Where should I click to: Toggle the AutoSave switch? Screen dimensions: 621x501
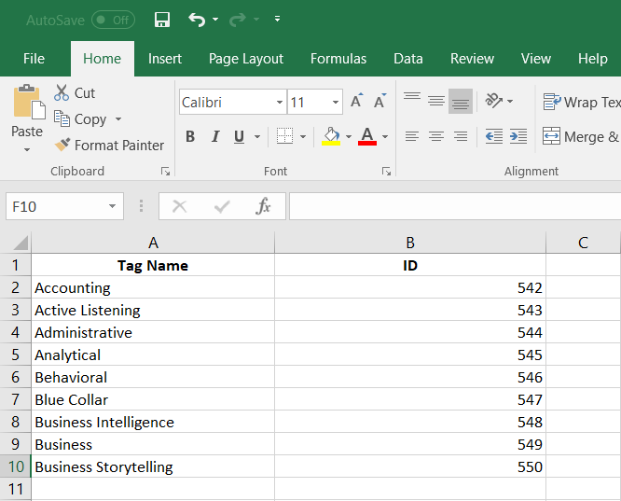click(x=113, y=20)
